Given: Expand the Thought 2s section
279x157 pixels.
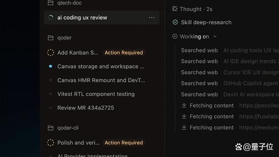Looking at the screenshot, I should coord(196,9).
